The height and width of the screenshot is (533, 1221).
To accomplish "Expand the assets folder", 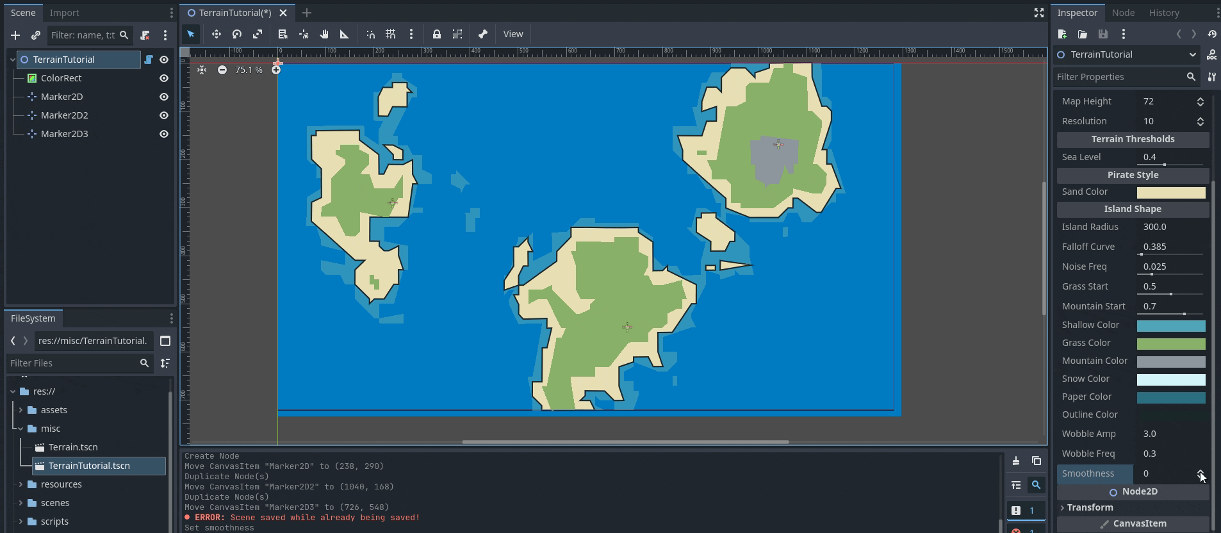I will [20, 410].
